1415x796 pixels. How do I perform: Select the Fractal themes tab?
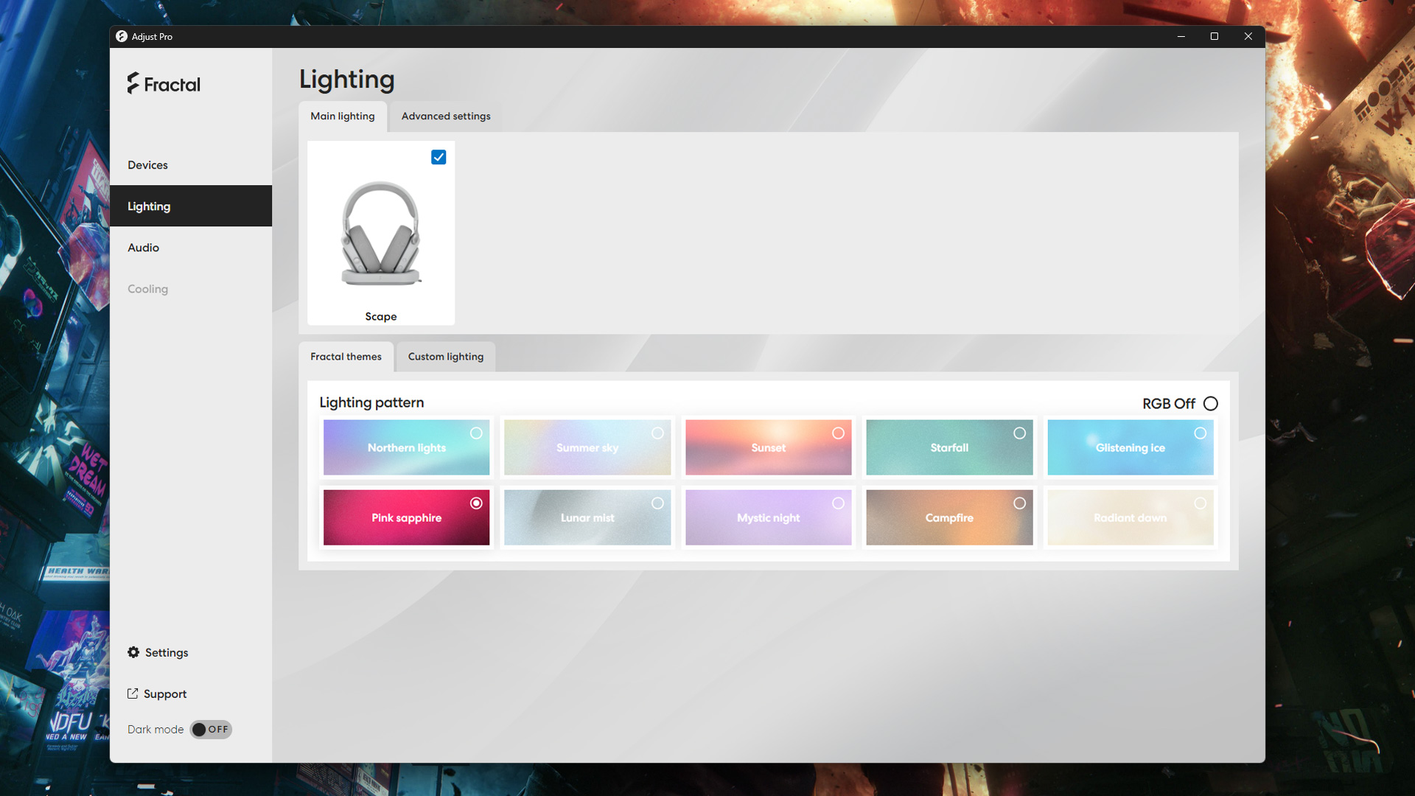(x=346, y=357)
